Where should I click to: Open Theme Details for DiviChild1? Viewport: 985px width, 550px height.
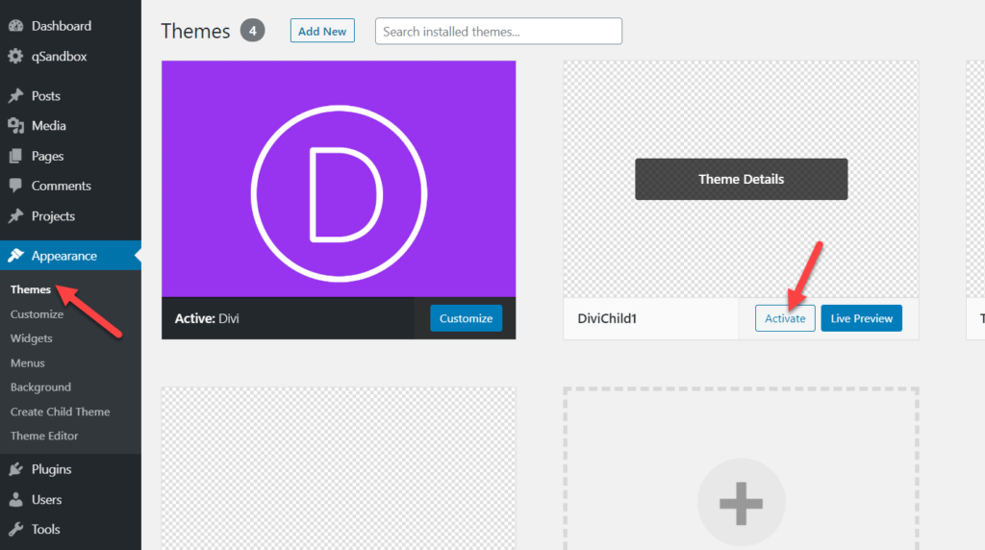pos(742,179)
